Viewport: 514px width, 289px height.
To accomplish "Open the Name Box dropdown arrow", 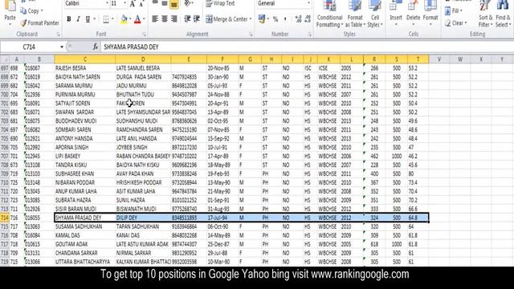I will (62, 47).
